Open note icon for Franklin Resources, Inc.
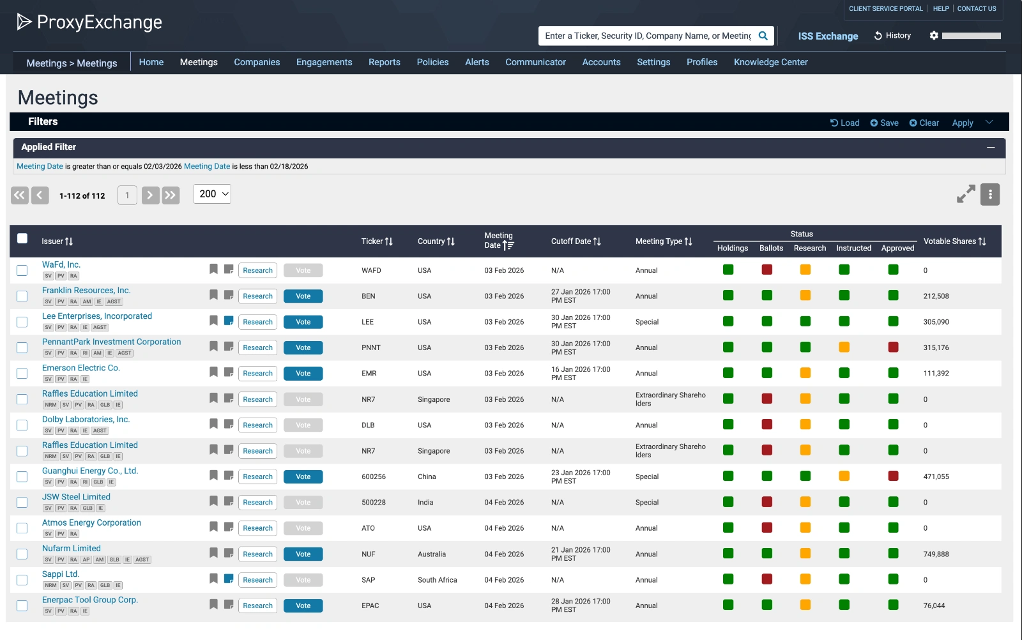Image resolution: width=1022 pixels, height=640 pixels. pos(229,295)
